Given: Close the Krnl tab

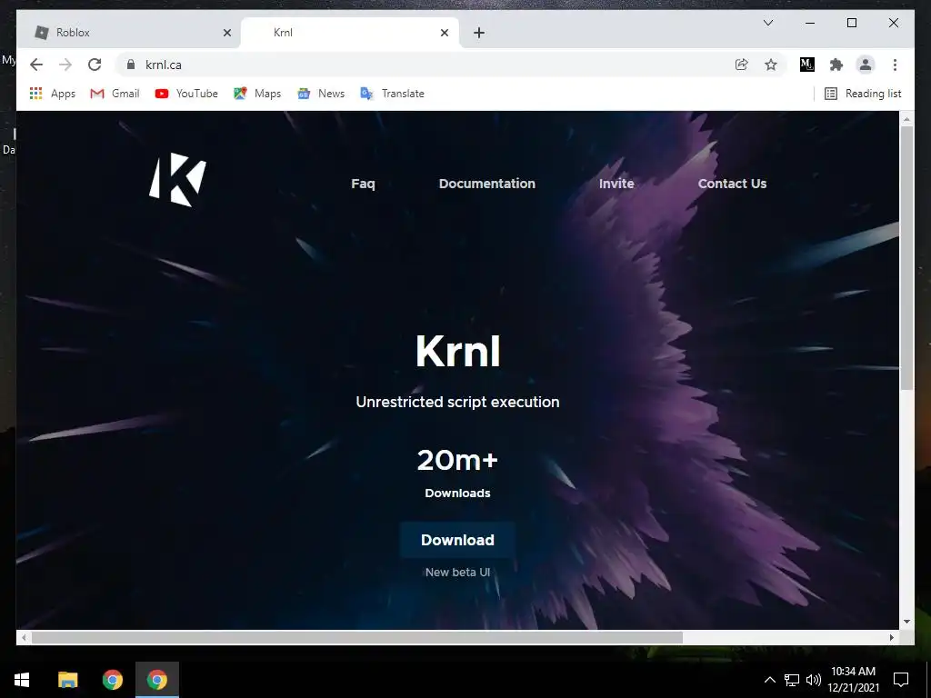Looking at the screenshot, I should coord(444,33).
